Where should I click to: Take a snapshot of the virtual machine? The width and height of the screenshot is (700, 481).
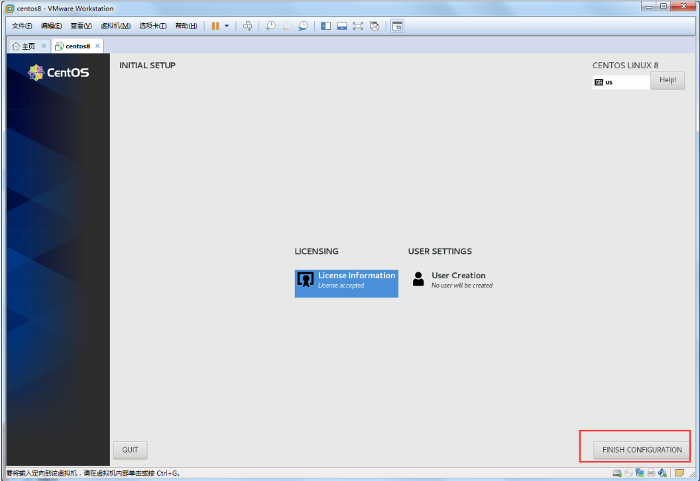pos(271,26)
